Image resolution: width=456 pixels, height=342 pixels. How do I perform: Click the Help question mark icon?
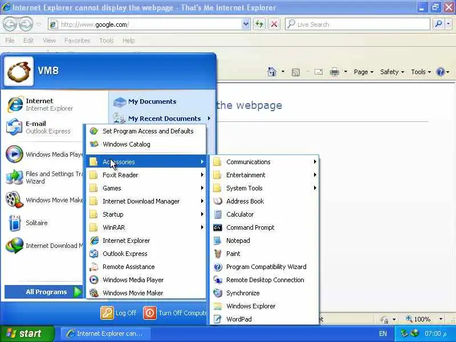(441, 72)
